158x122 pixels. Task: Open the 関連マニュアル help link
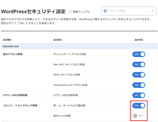point(82,12)
